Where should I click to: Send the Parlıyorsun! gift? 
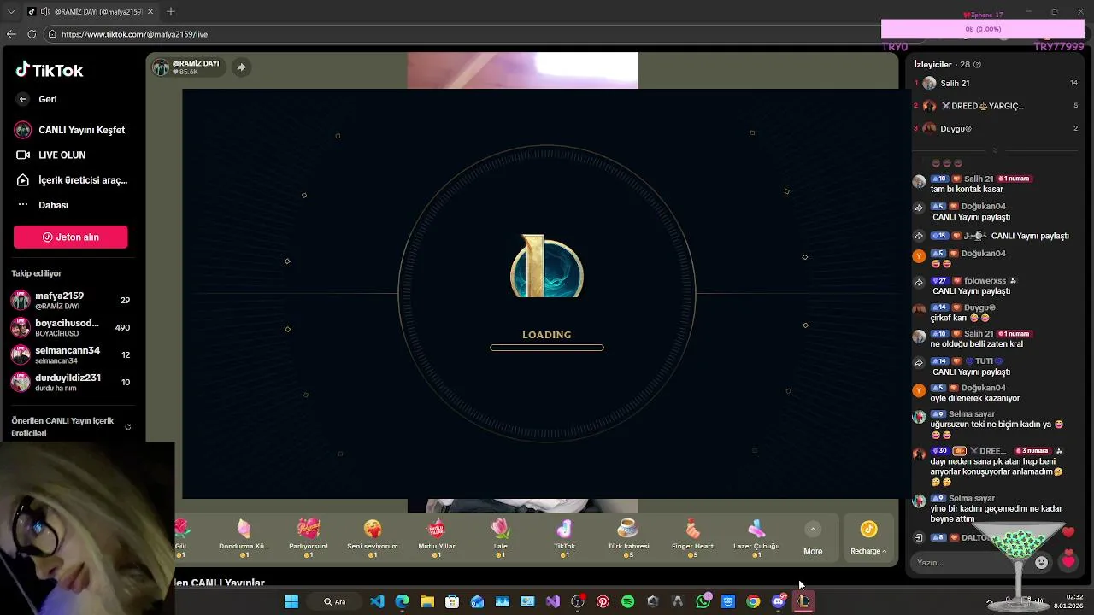point(309,538)
